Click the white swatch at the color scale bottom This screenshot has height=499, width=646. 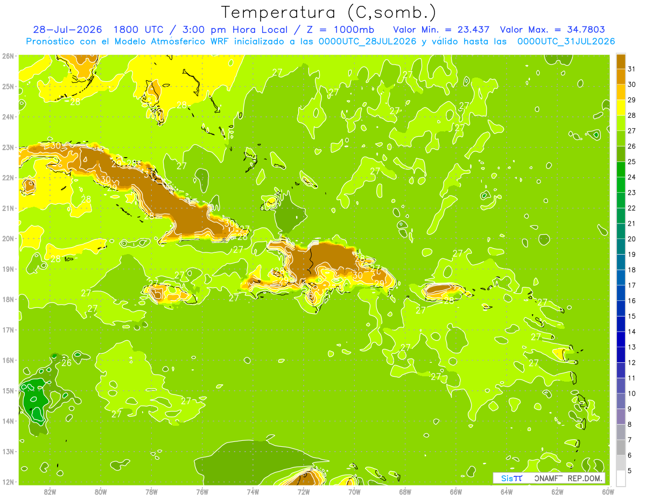[621, 478]
